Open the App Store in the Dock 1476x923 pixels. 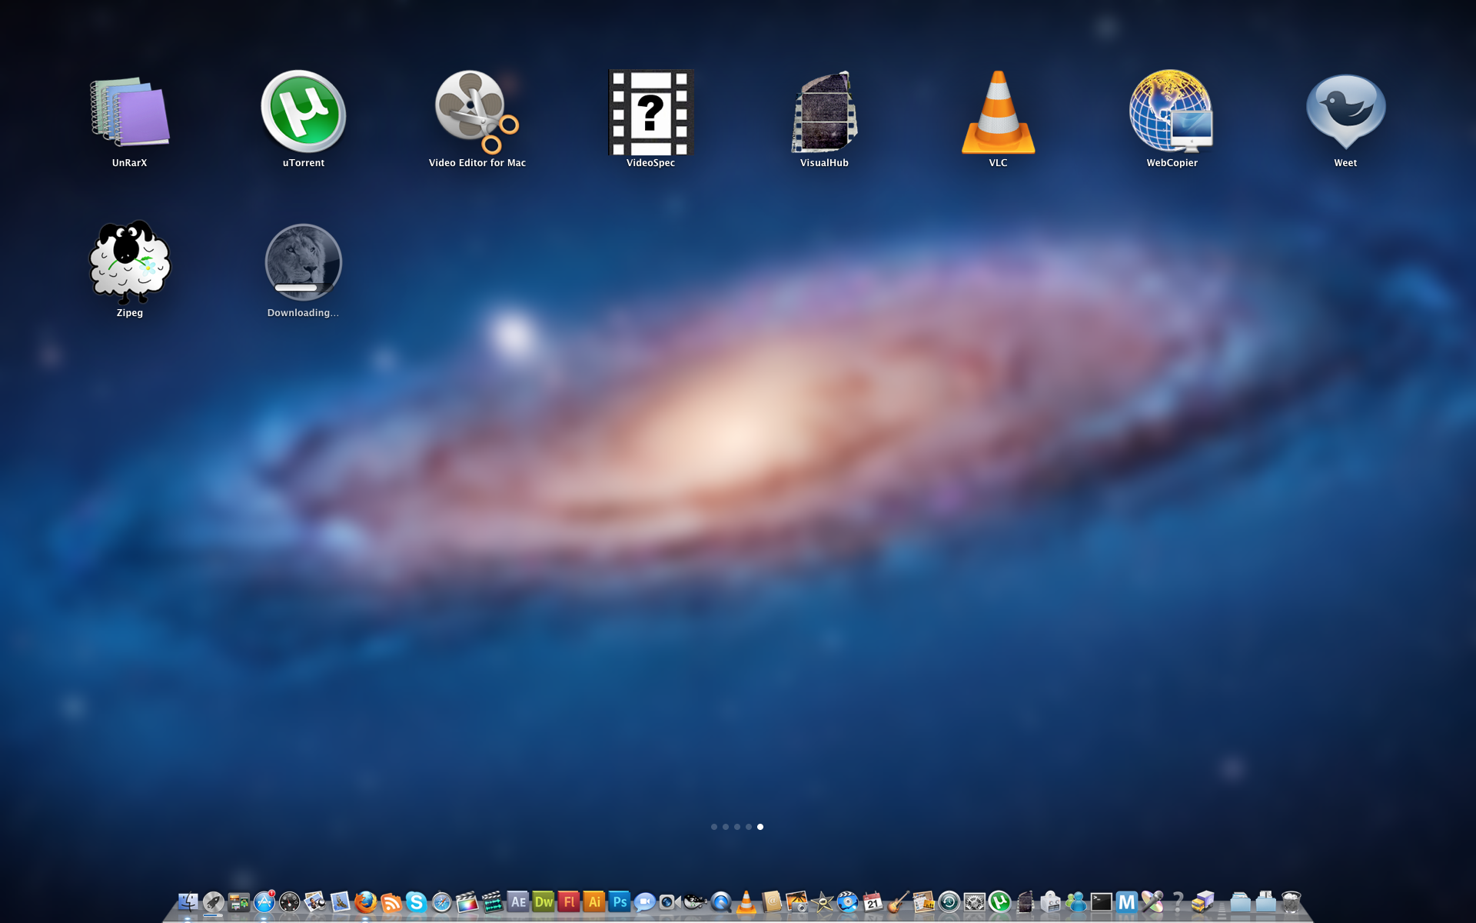click(x=264, y=901)
